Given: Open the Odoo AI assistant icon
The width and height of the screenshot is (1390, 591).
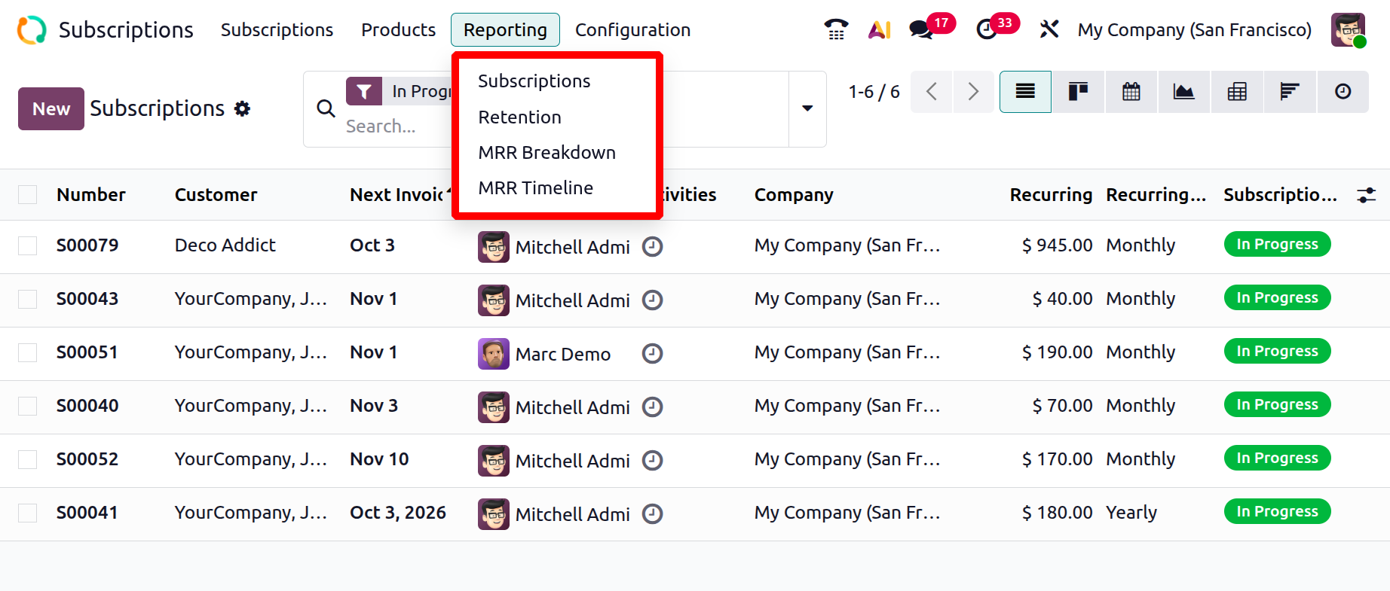Looking at the screenshot, I should (x=879, y=29).
